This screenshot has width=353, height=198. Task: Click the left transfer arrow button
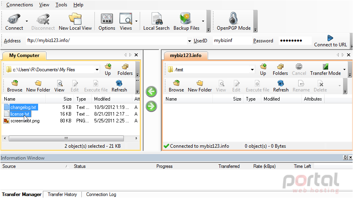click(151, 91)
